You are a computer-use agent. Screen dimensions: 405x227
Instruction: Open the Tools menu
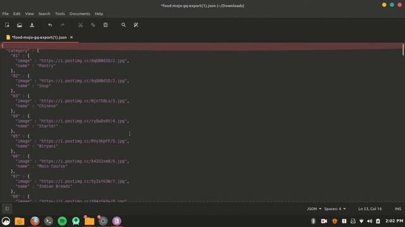pos(60,14)
